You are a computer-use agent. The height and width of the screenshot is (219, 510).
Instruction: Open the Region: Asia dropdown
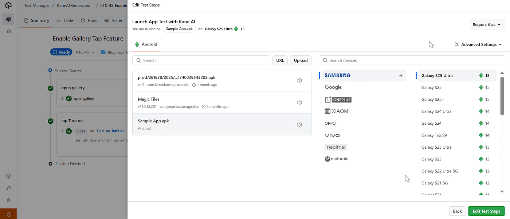coord(487,25)
